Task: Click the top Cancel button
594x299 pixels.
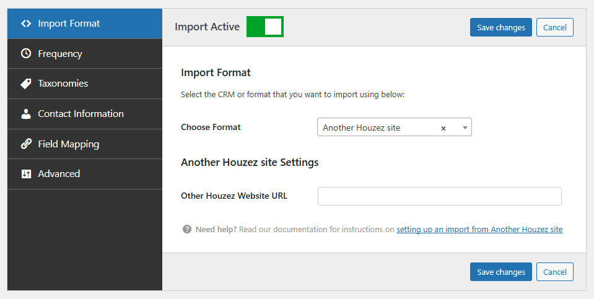Action: click(554, 27)
